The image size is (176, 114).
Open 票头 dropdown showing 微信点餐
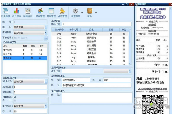tap(46, 27)
